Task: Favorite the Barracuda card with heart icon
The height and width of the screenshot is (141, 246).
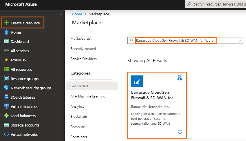Action: pyautogui.click(x=180, y=132)
